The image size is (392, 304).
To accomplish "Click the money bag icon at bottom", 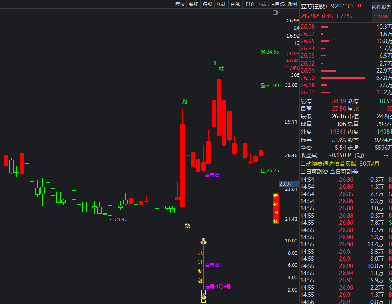I will click(204, 296).
